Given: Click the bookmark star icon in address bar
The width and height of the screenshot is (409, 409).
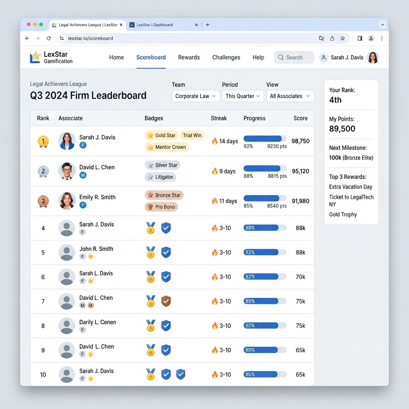Looking at the screenshot, I should tap(342, 38).
